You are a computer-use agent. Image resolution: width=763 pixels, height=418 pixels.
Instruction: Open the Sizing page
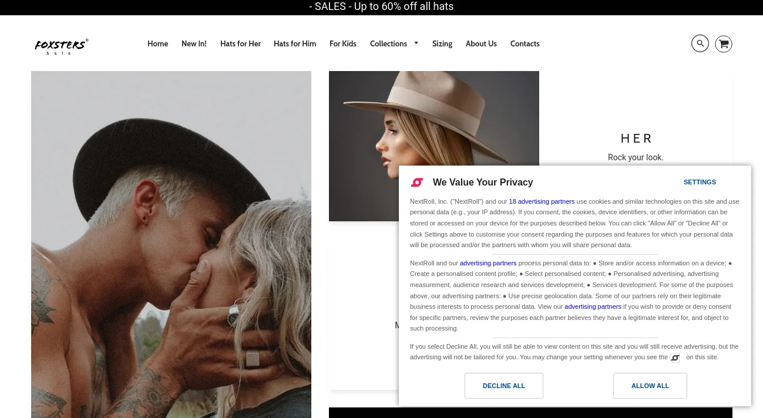(x=442, y=43)
